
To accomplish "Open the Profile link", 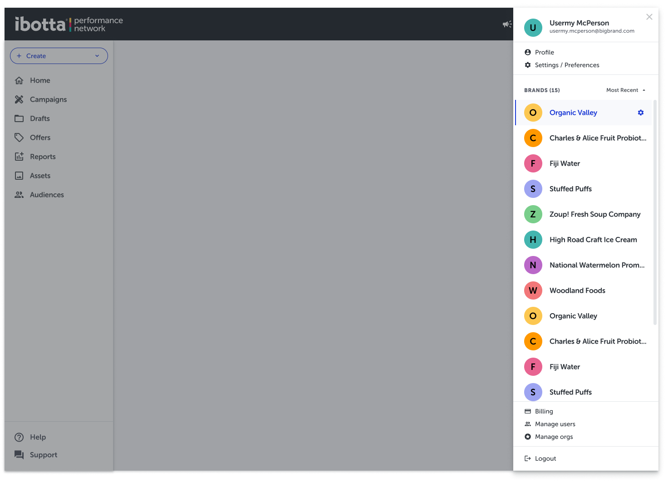I will click(544, 52).
